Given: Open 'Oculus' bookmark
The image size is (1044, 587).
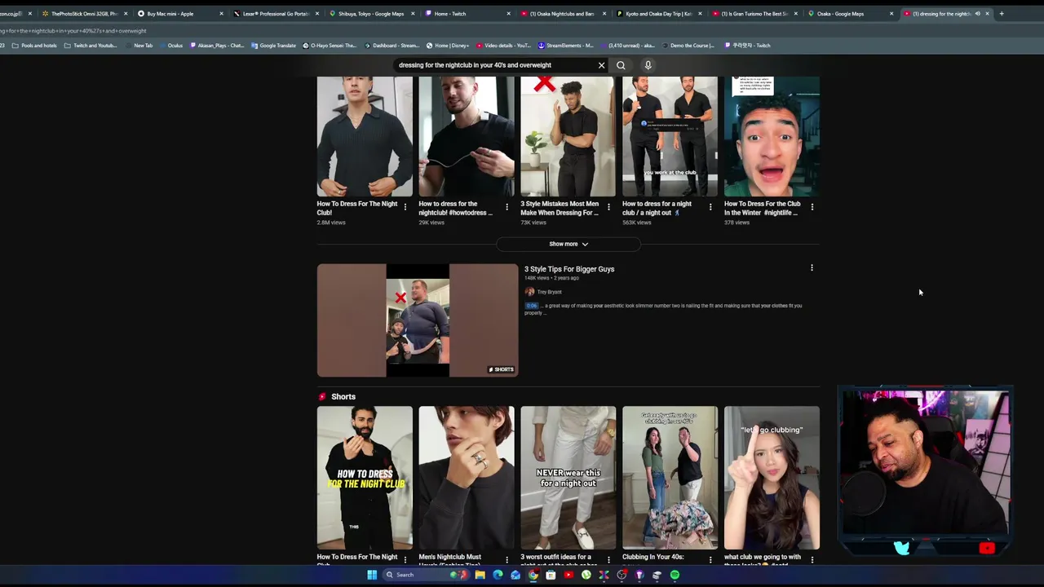Looking at the screenshot, I should tap(171, 46).
